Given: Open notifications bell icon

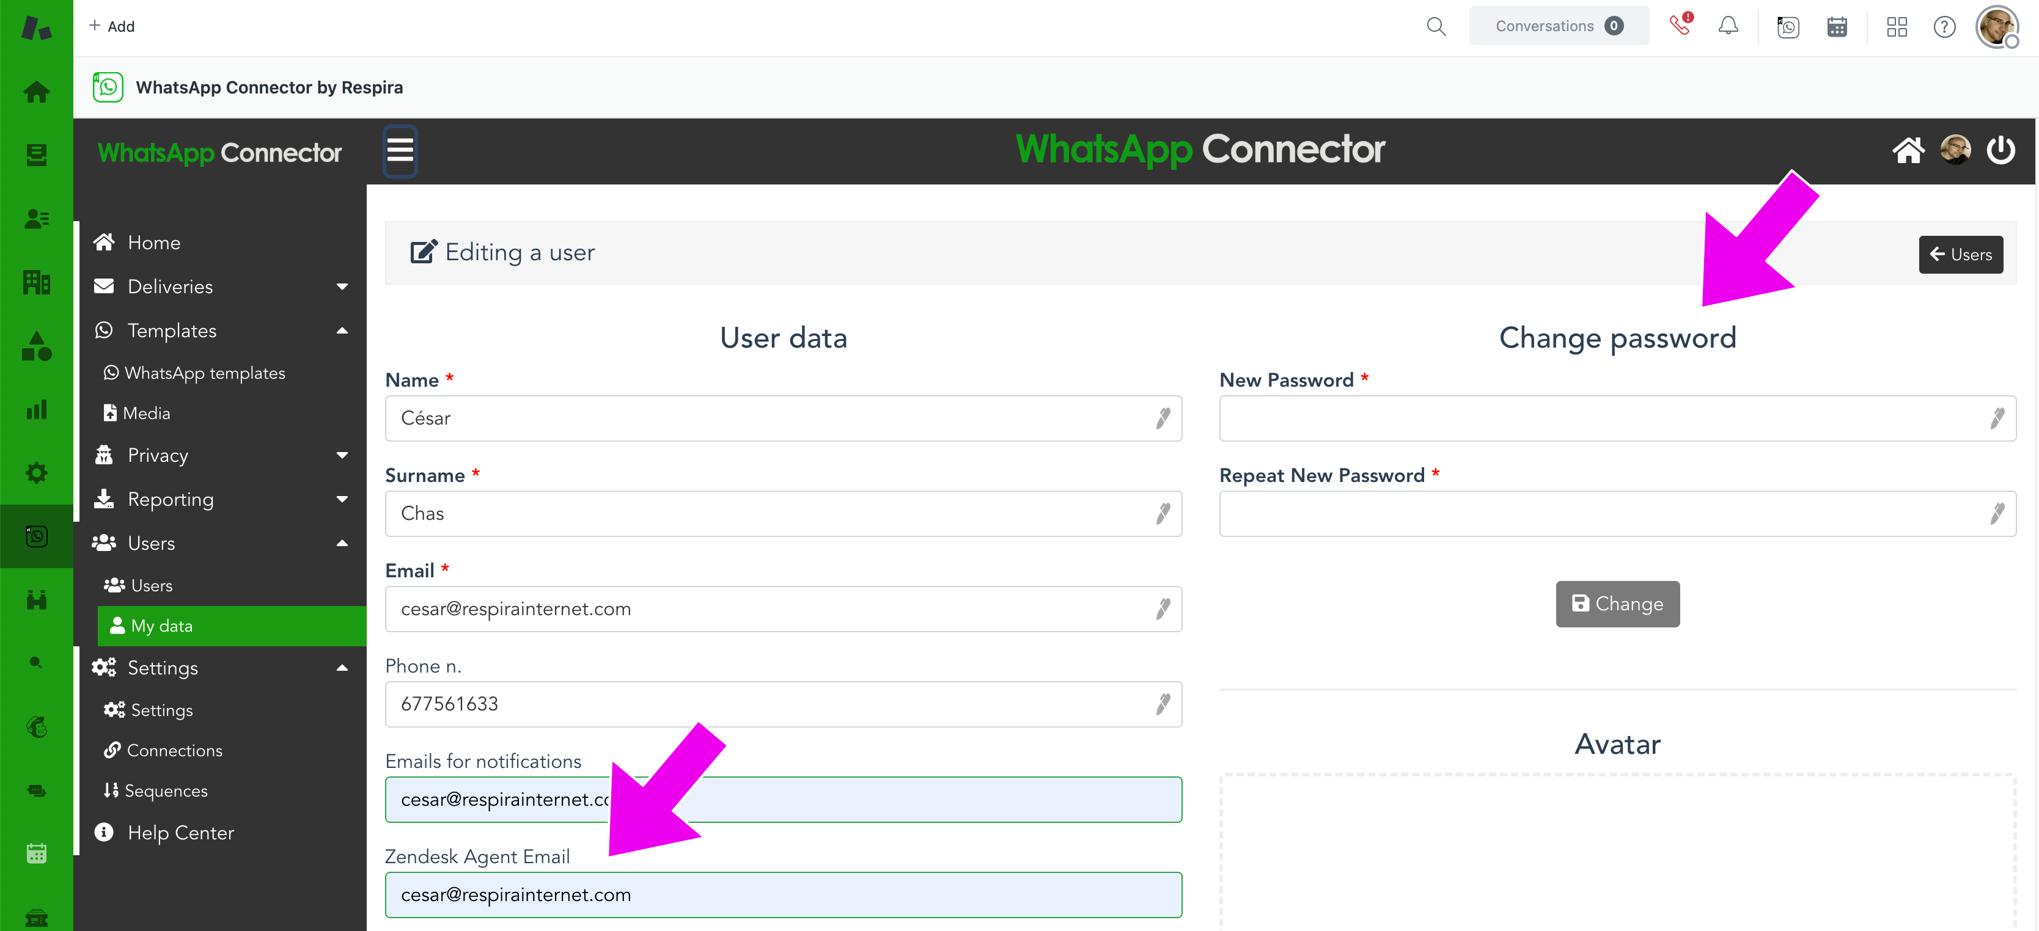Looking at the screenshot, I should (1728, 26).
